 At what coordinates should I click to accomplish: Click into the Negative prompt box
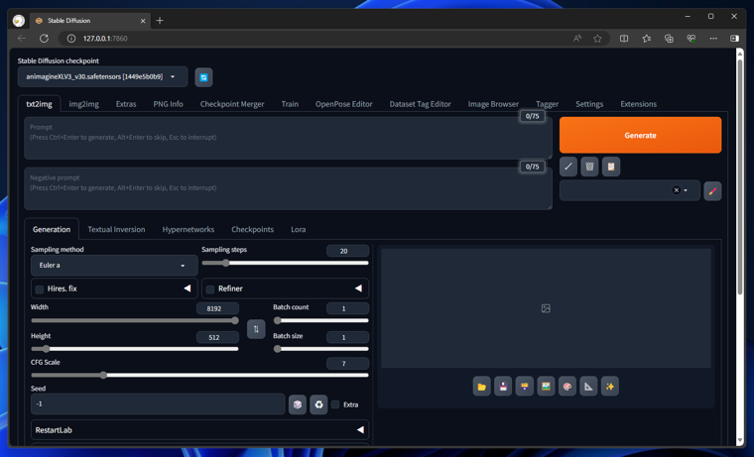coord(288,188)
